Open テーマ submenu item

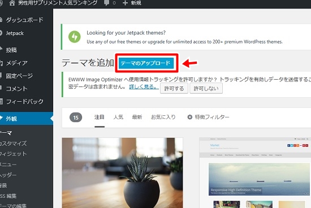click(6, 133)
